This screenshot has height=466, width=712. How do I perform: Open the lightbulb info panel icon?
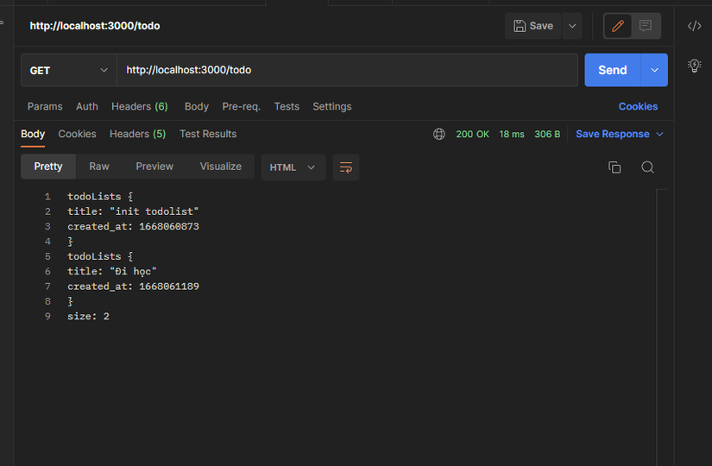pyautogui.click(x=694, y=66)
